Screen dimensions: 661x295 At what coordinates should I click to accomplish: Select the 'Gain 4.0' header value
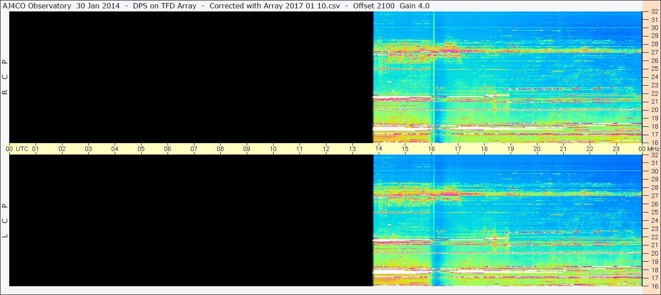pyautogui.click(x=414, y=6)
